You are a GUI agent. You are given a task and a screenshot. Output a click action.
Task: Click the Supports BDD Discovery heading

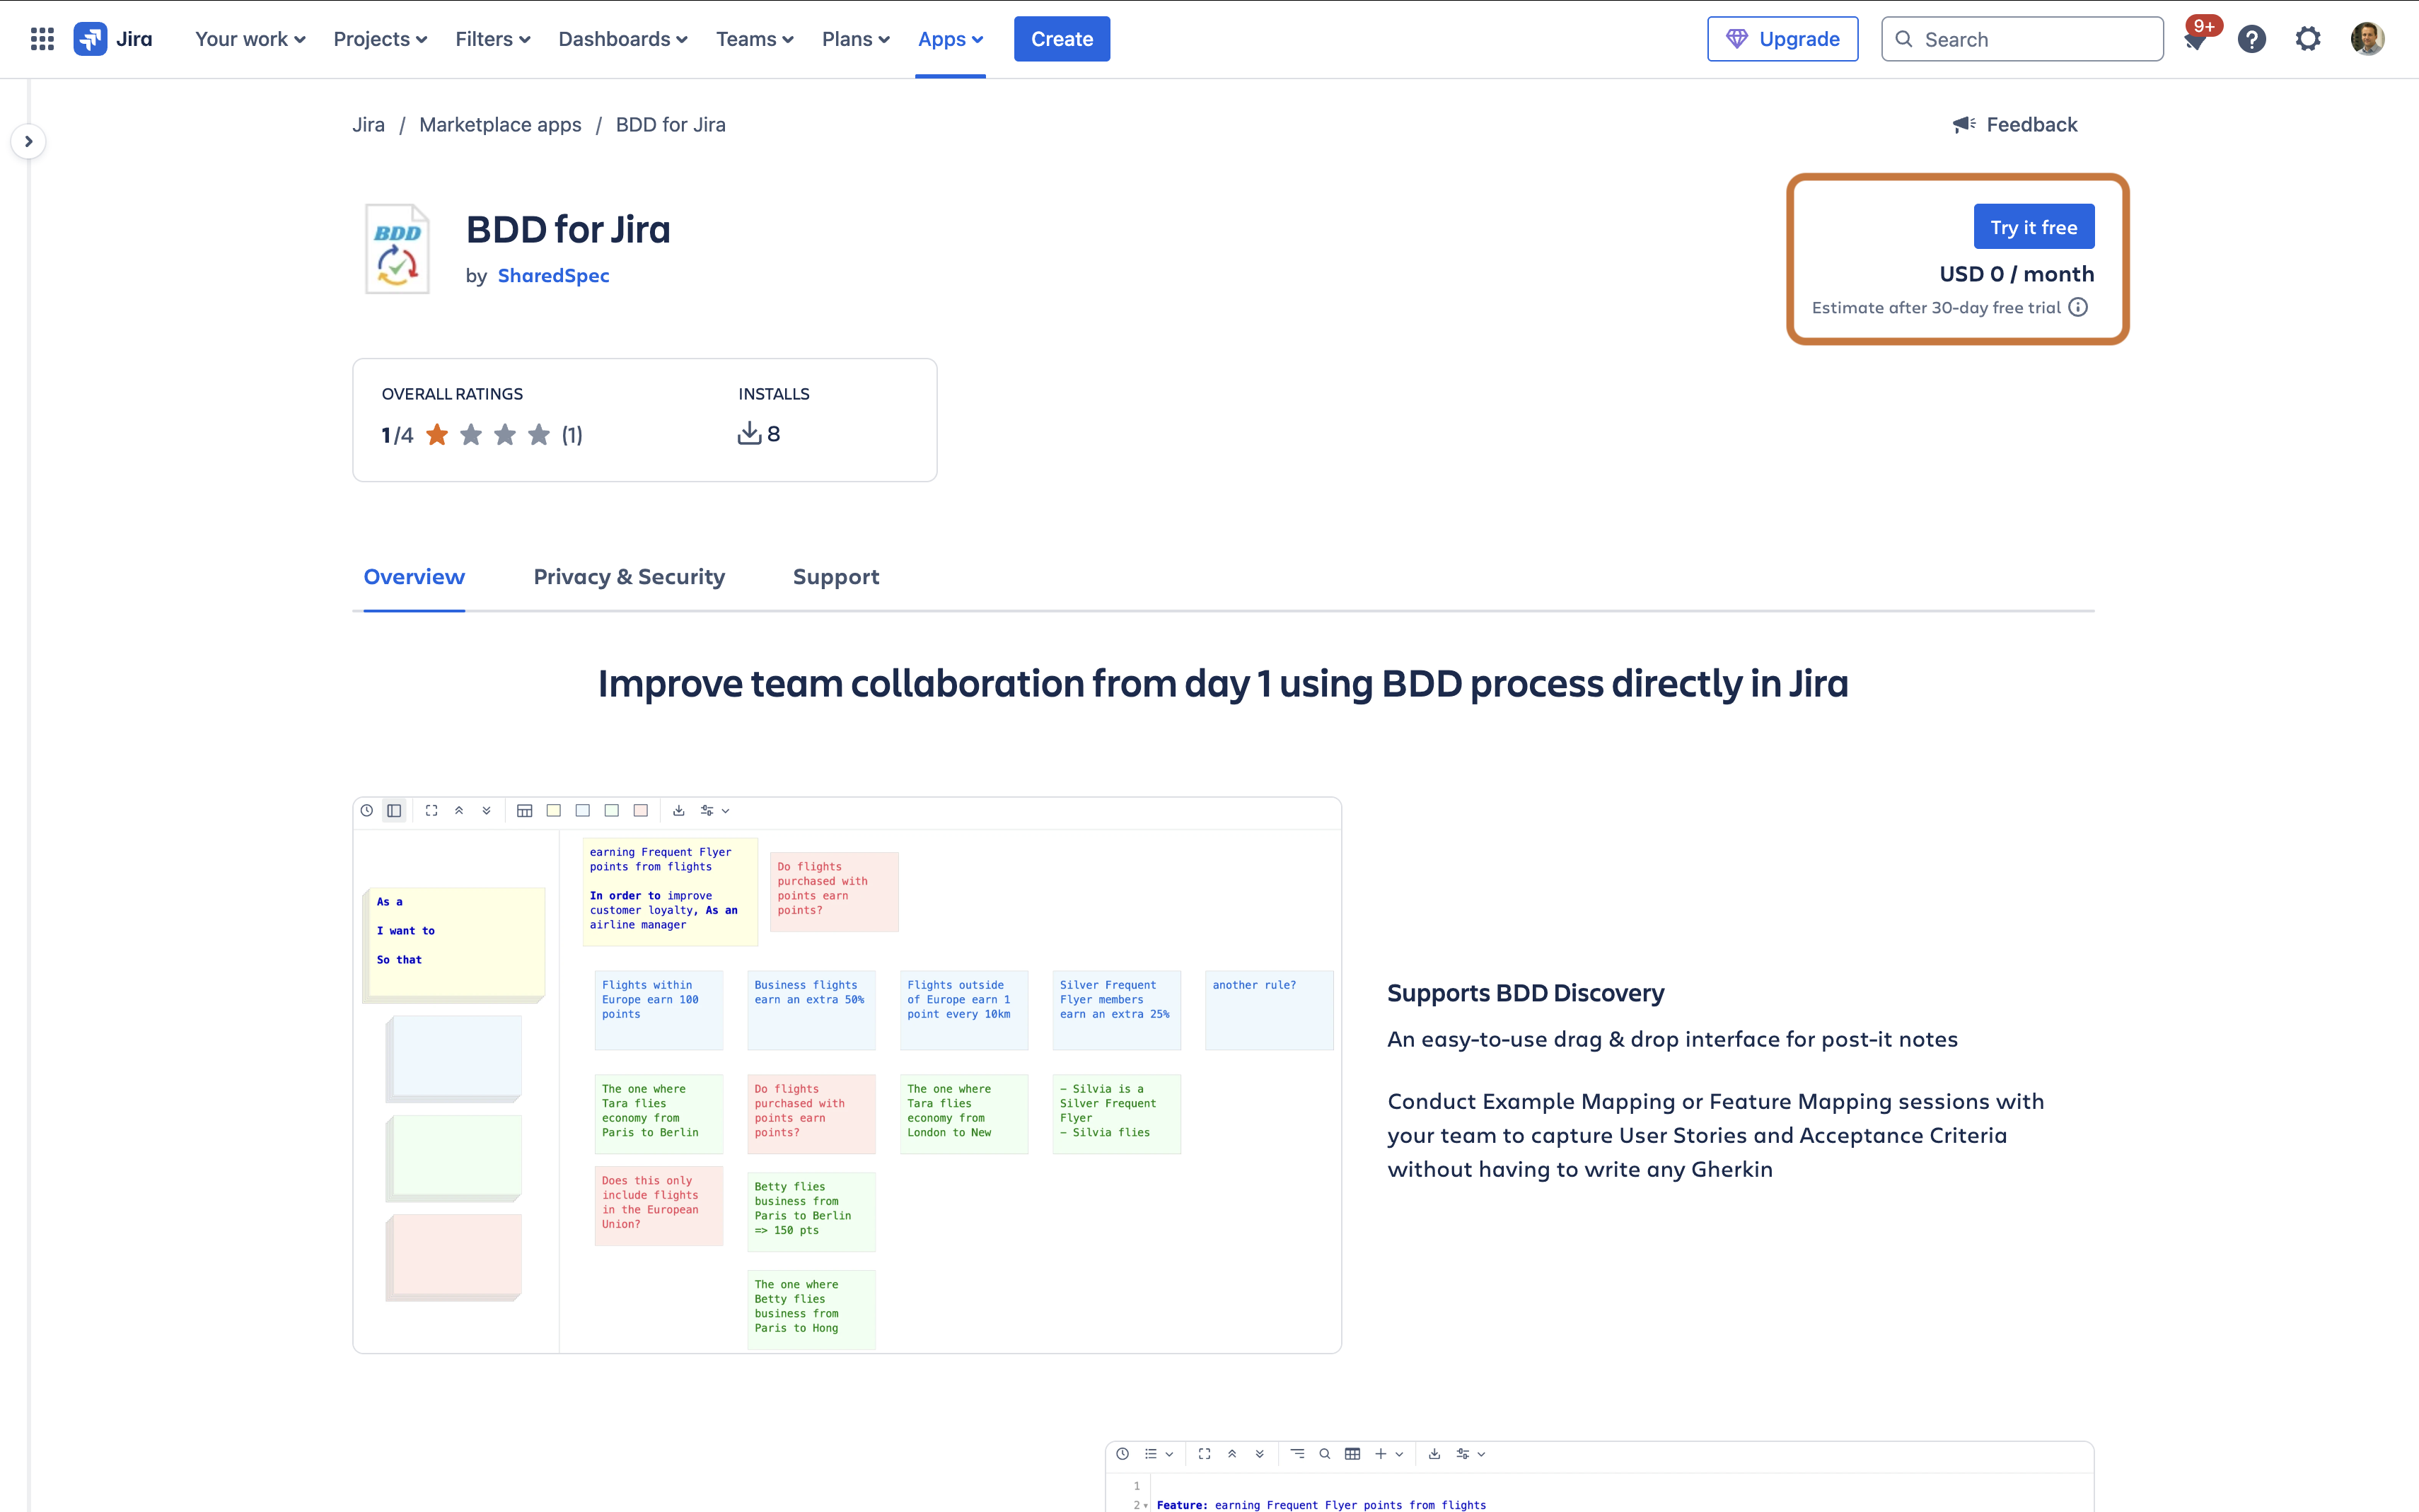tap(1525, 992)
